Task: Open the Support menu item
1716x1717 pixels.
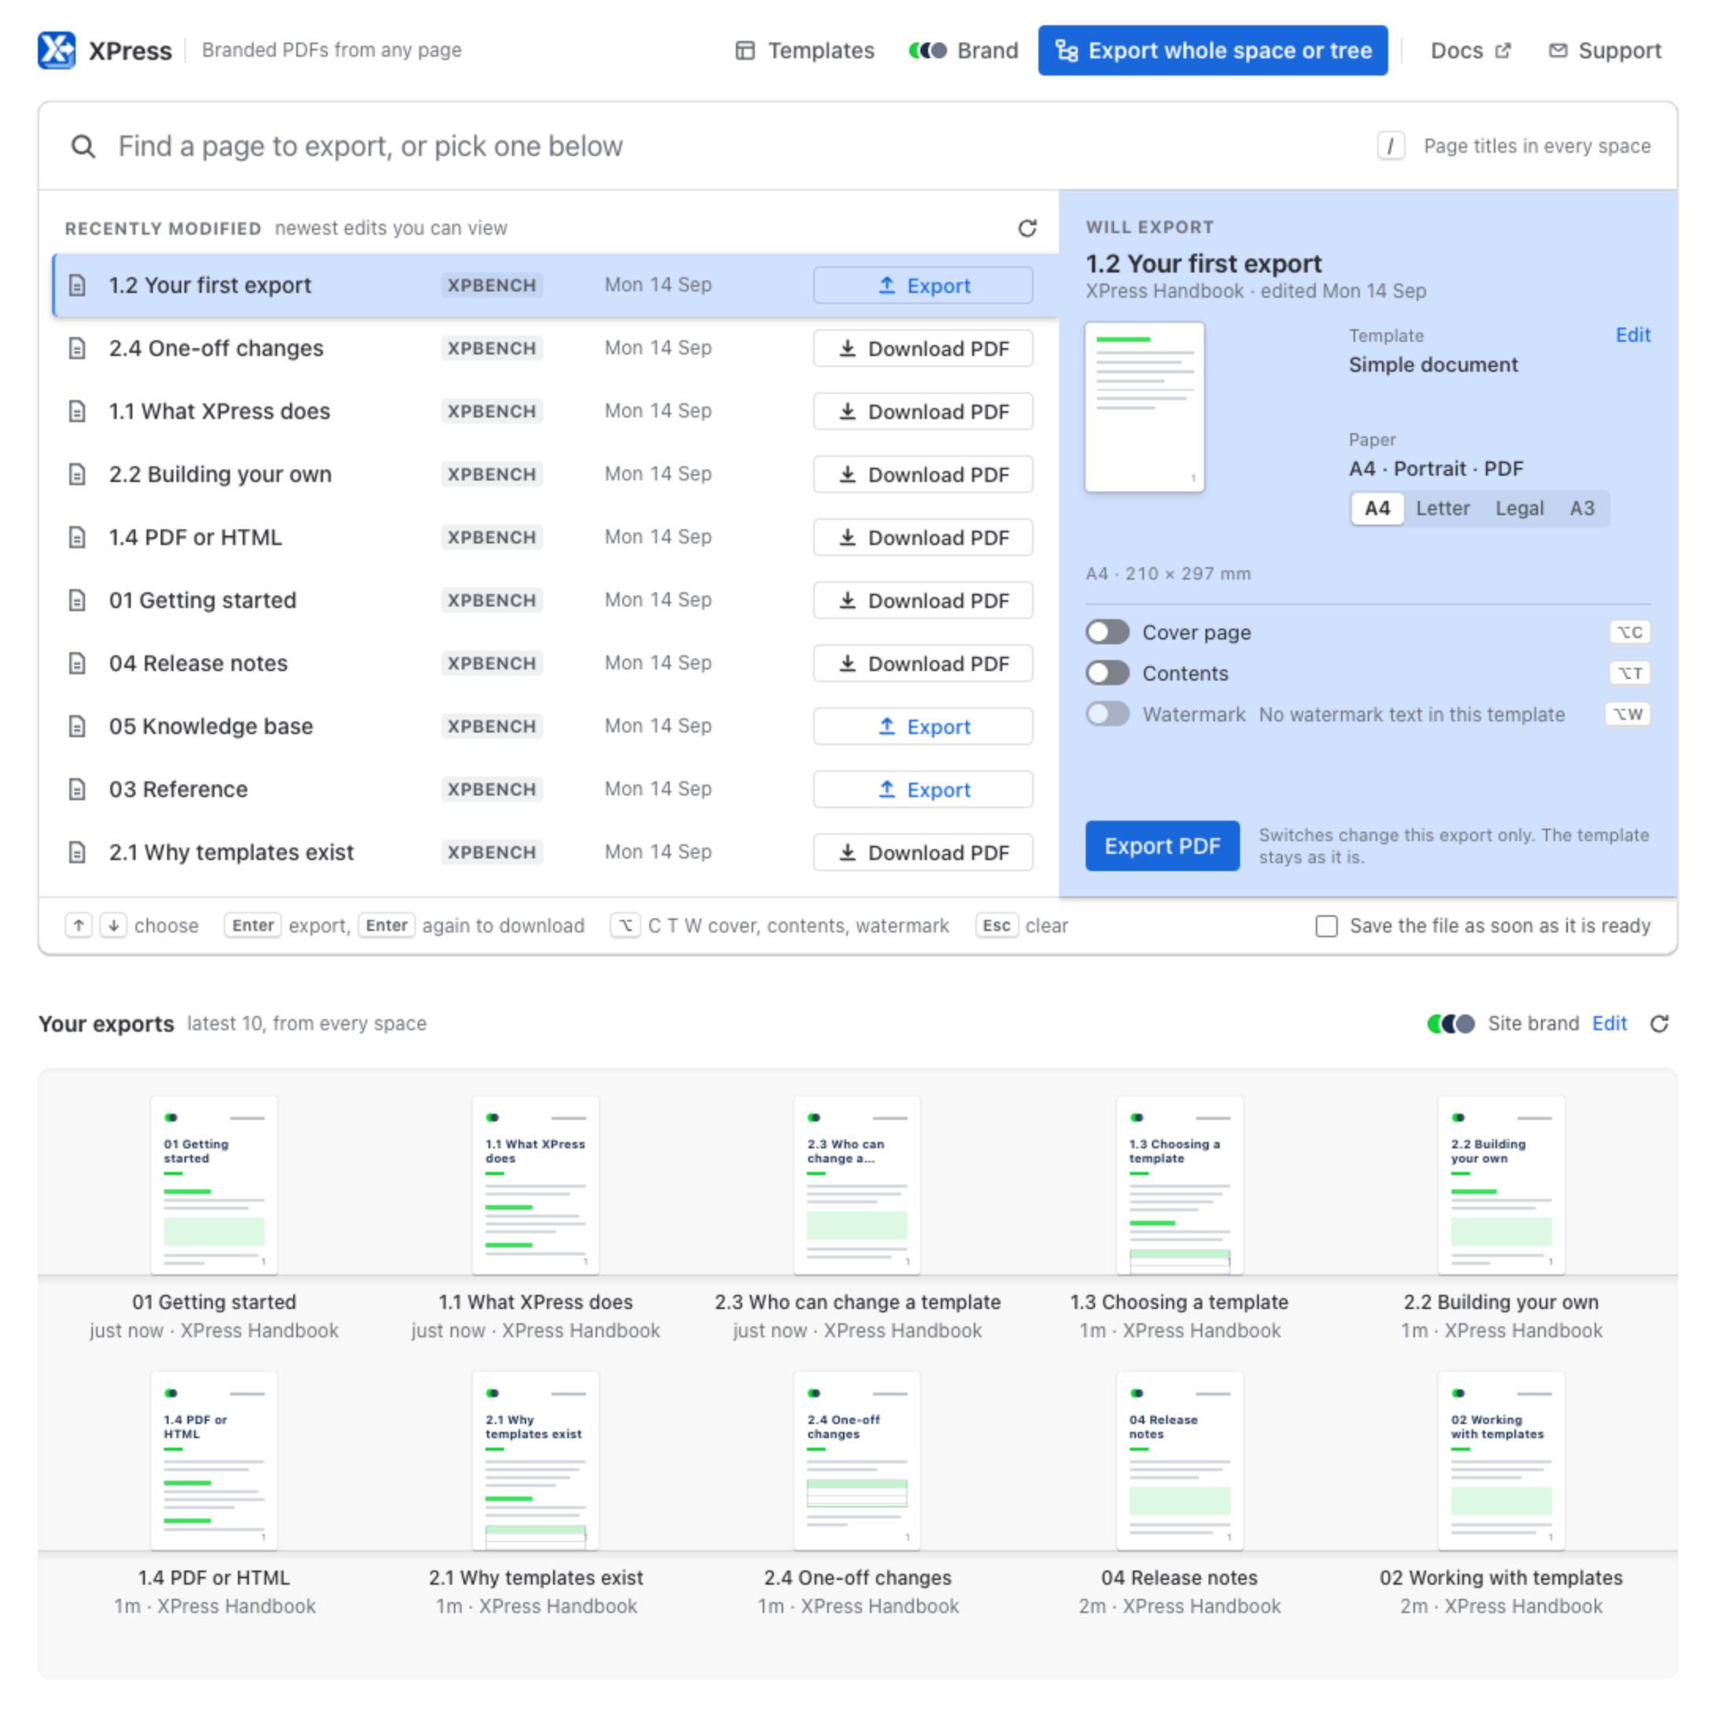Action: click(x=1604, y=50)
